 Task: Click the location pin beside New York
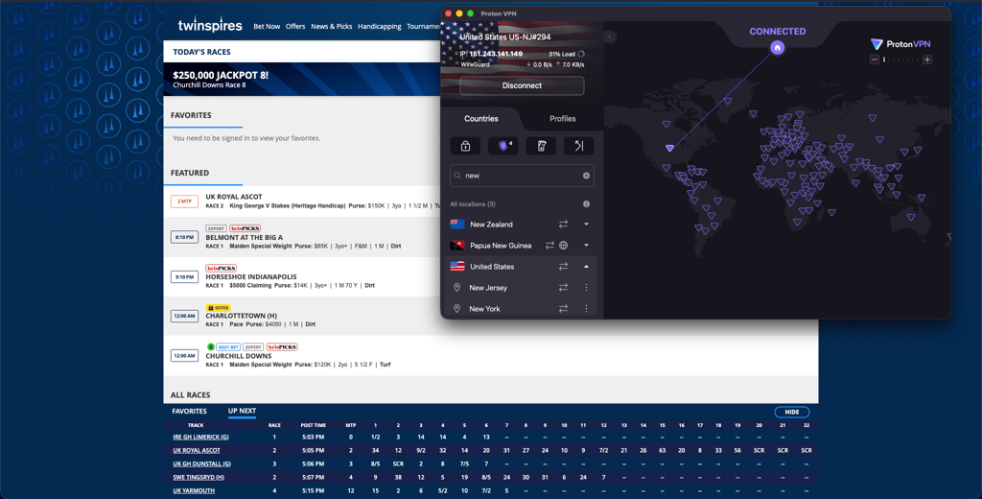tap(456, 308)
